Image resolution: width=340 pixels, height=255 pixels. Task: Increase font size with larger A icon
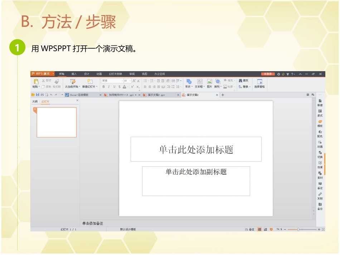click(134, 81)
